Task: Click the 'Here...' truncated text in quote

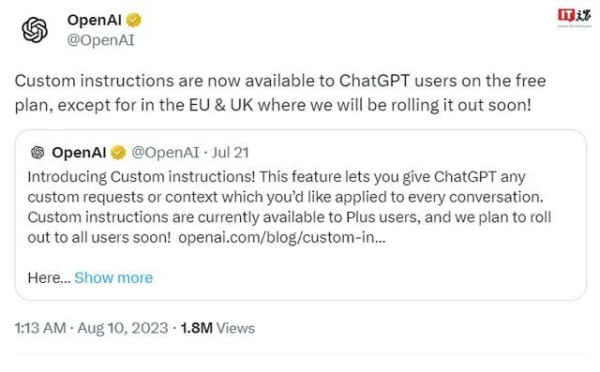Action: pos(49,277)
